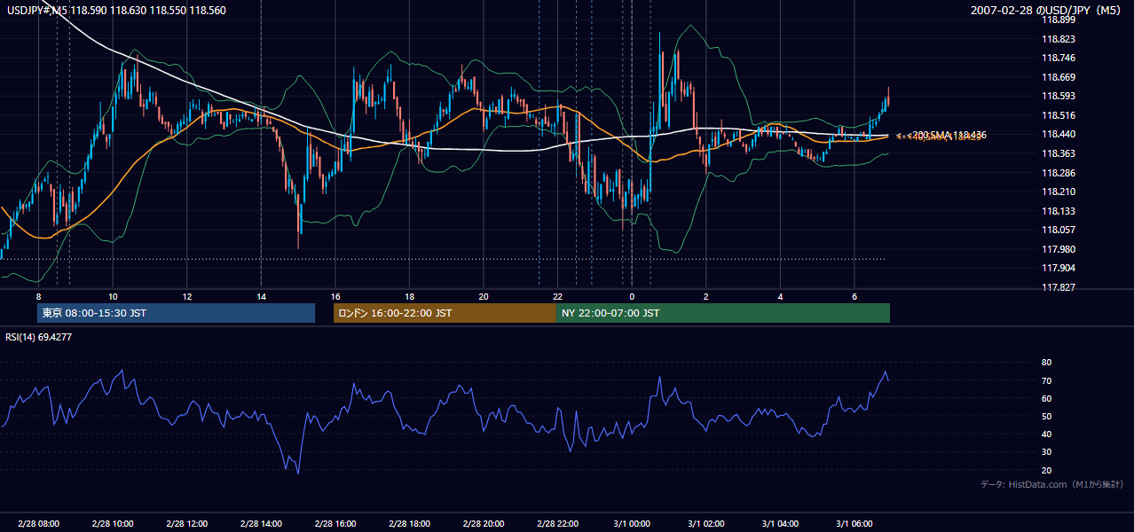The width and height of the screenshot is (1134, 532).
Task: Click price axis label 118.210
Action: click(x=1057, y=192)
